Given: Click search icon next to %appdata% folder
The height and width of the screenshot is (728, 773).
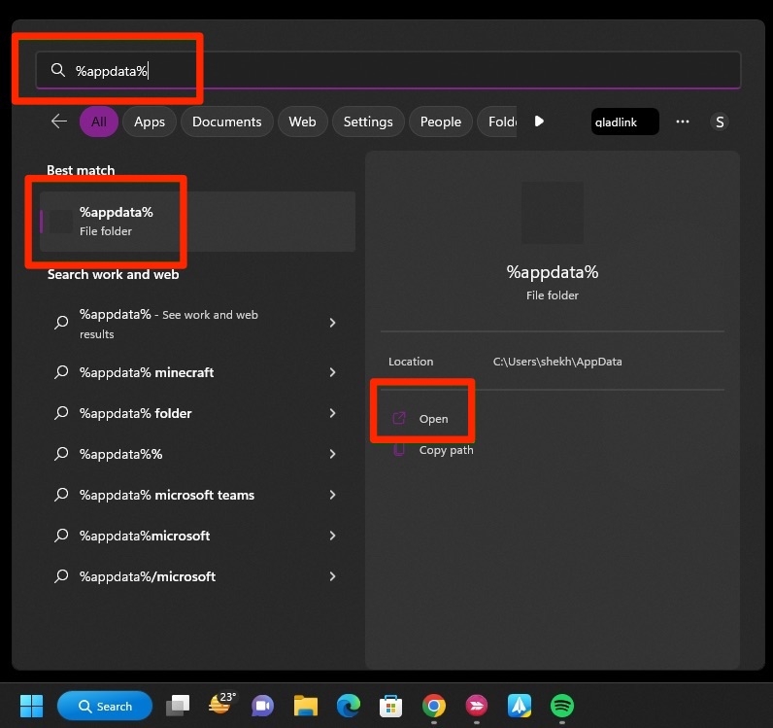Looking at the screenshot, I should click(x=61, y=413).
